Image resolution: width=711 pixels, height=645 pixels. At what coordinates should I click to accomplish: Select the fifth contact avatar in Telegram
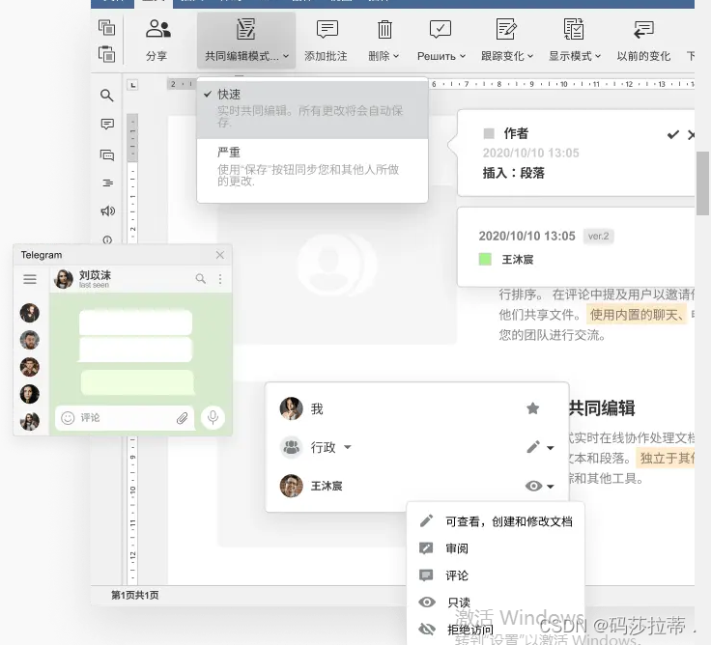click(30, 421)
